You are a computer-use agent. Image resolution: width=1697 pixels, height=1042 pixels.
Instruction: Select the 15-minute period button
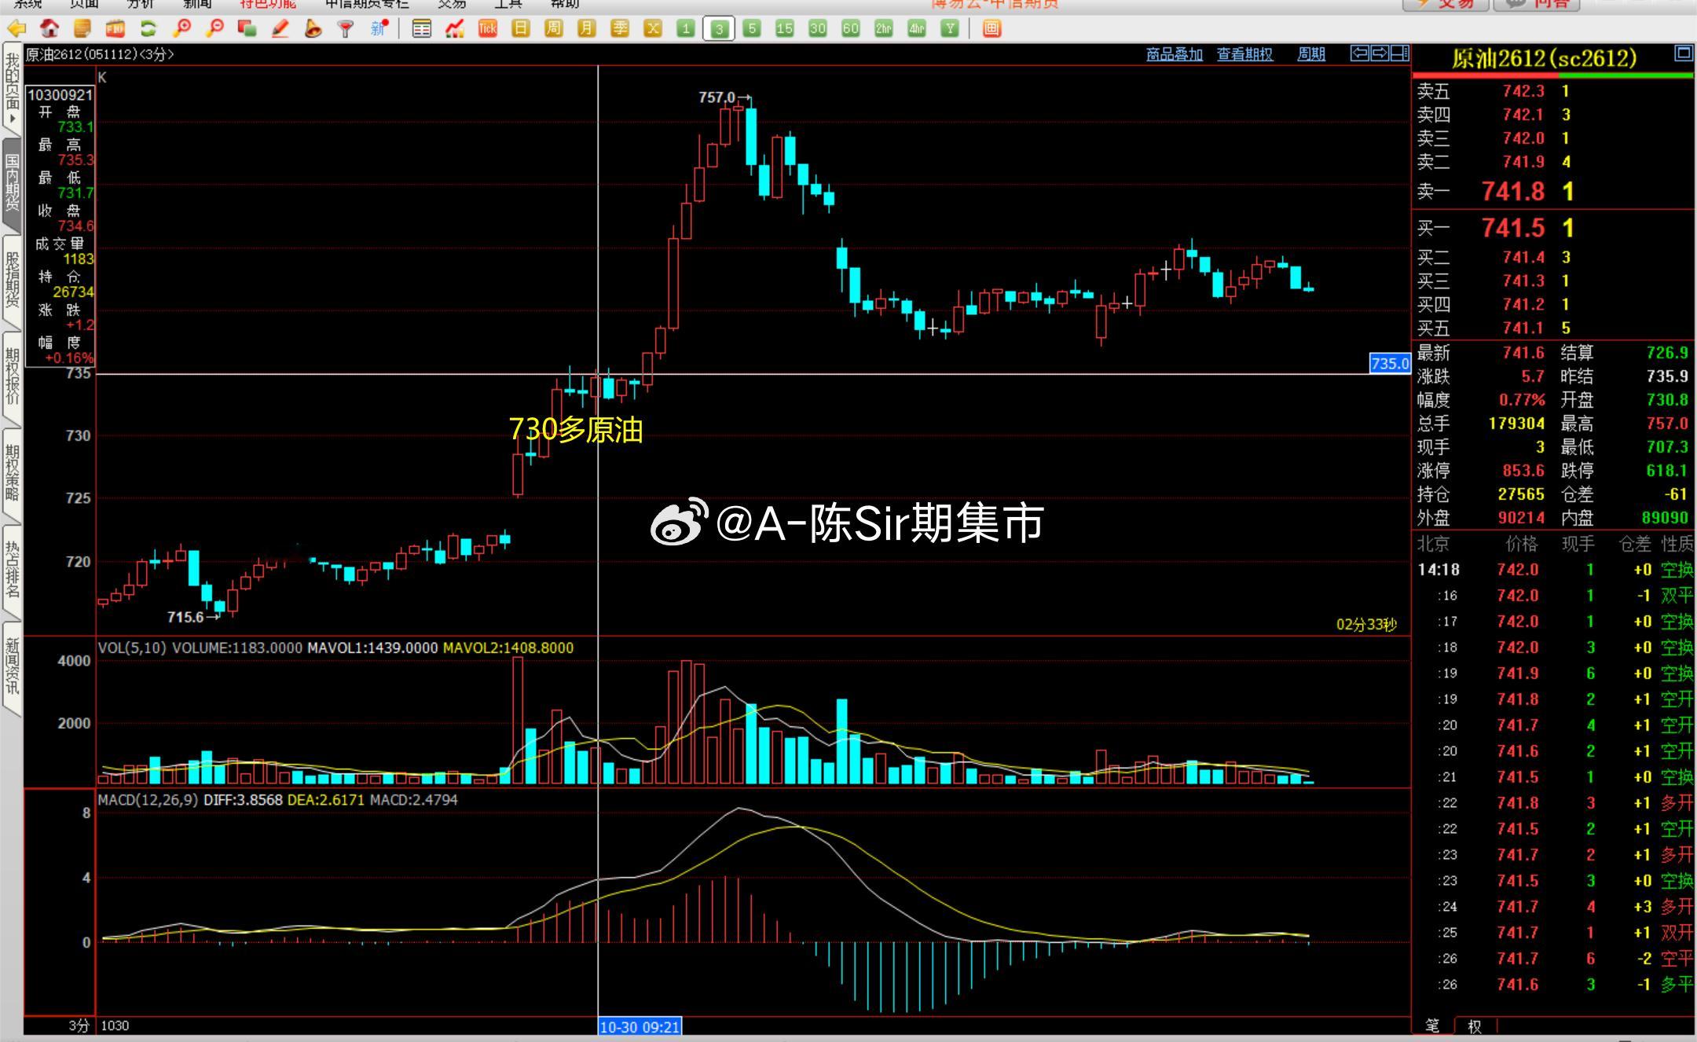(785, 29)
